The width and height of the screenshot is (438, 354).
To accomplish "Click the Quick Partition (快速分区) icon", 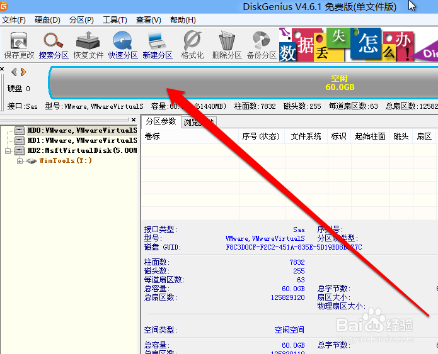I will [123, 45].
